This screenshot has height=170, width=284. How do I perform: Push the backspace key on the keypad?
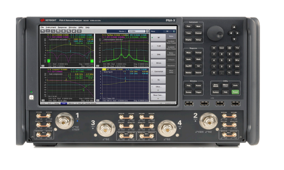[x=229, y=48]
